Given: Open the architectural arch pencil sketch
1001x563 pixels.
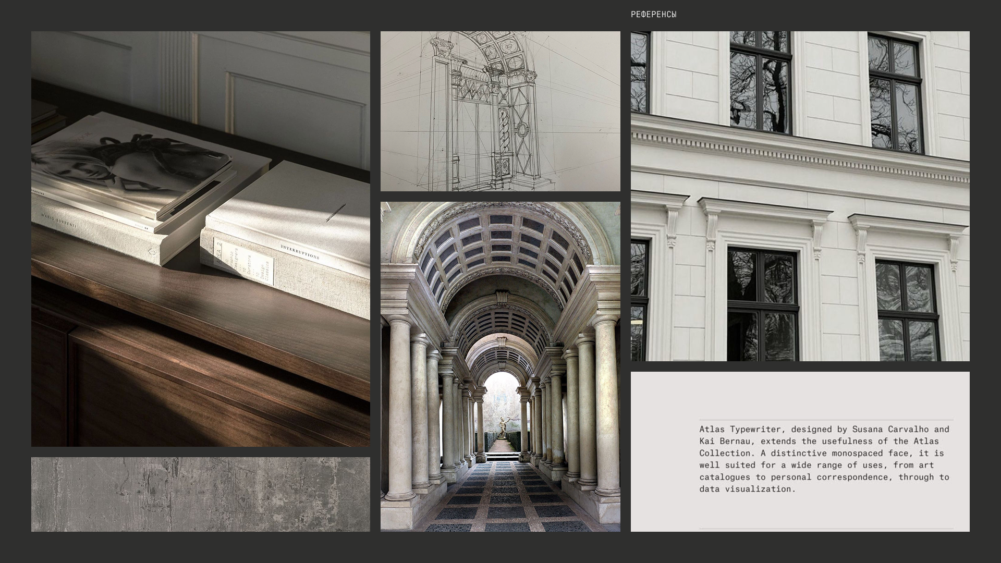Looking at the screenshot, I should click(x=500, y=111).
